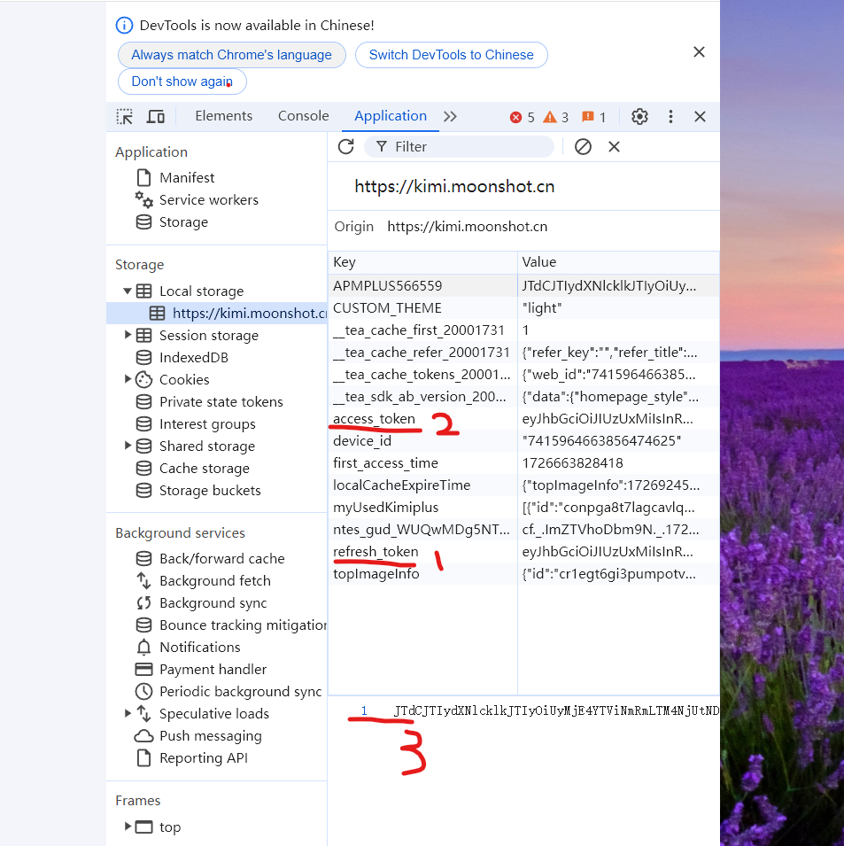
Task: Click the clear all storage icon
Action: (x=583, y=146)
